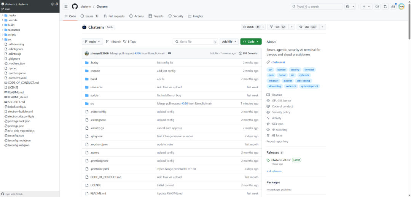
Task: Expand the build folder in sidebar tree
Action: click(3, 25)
